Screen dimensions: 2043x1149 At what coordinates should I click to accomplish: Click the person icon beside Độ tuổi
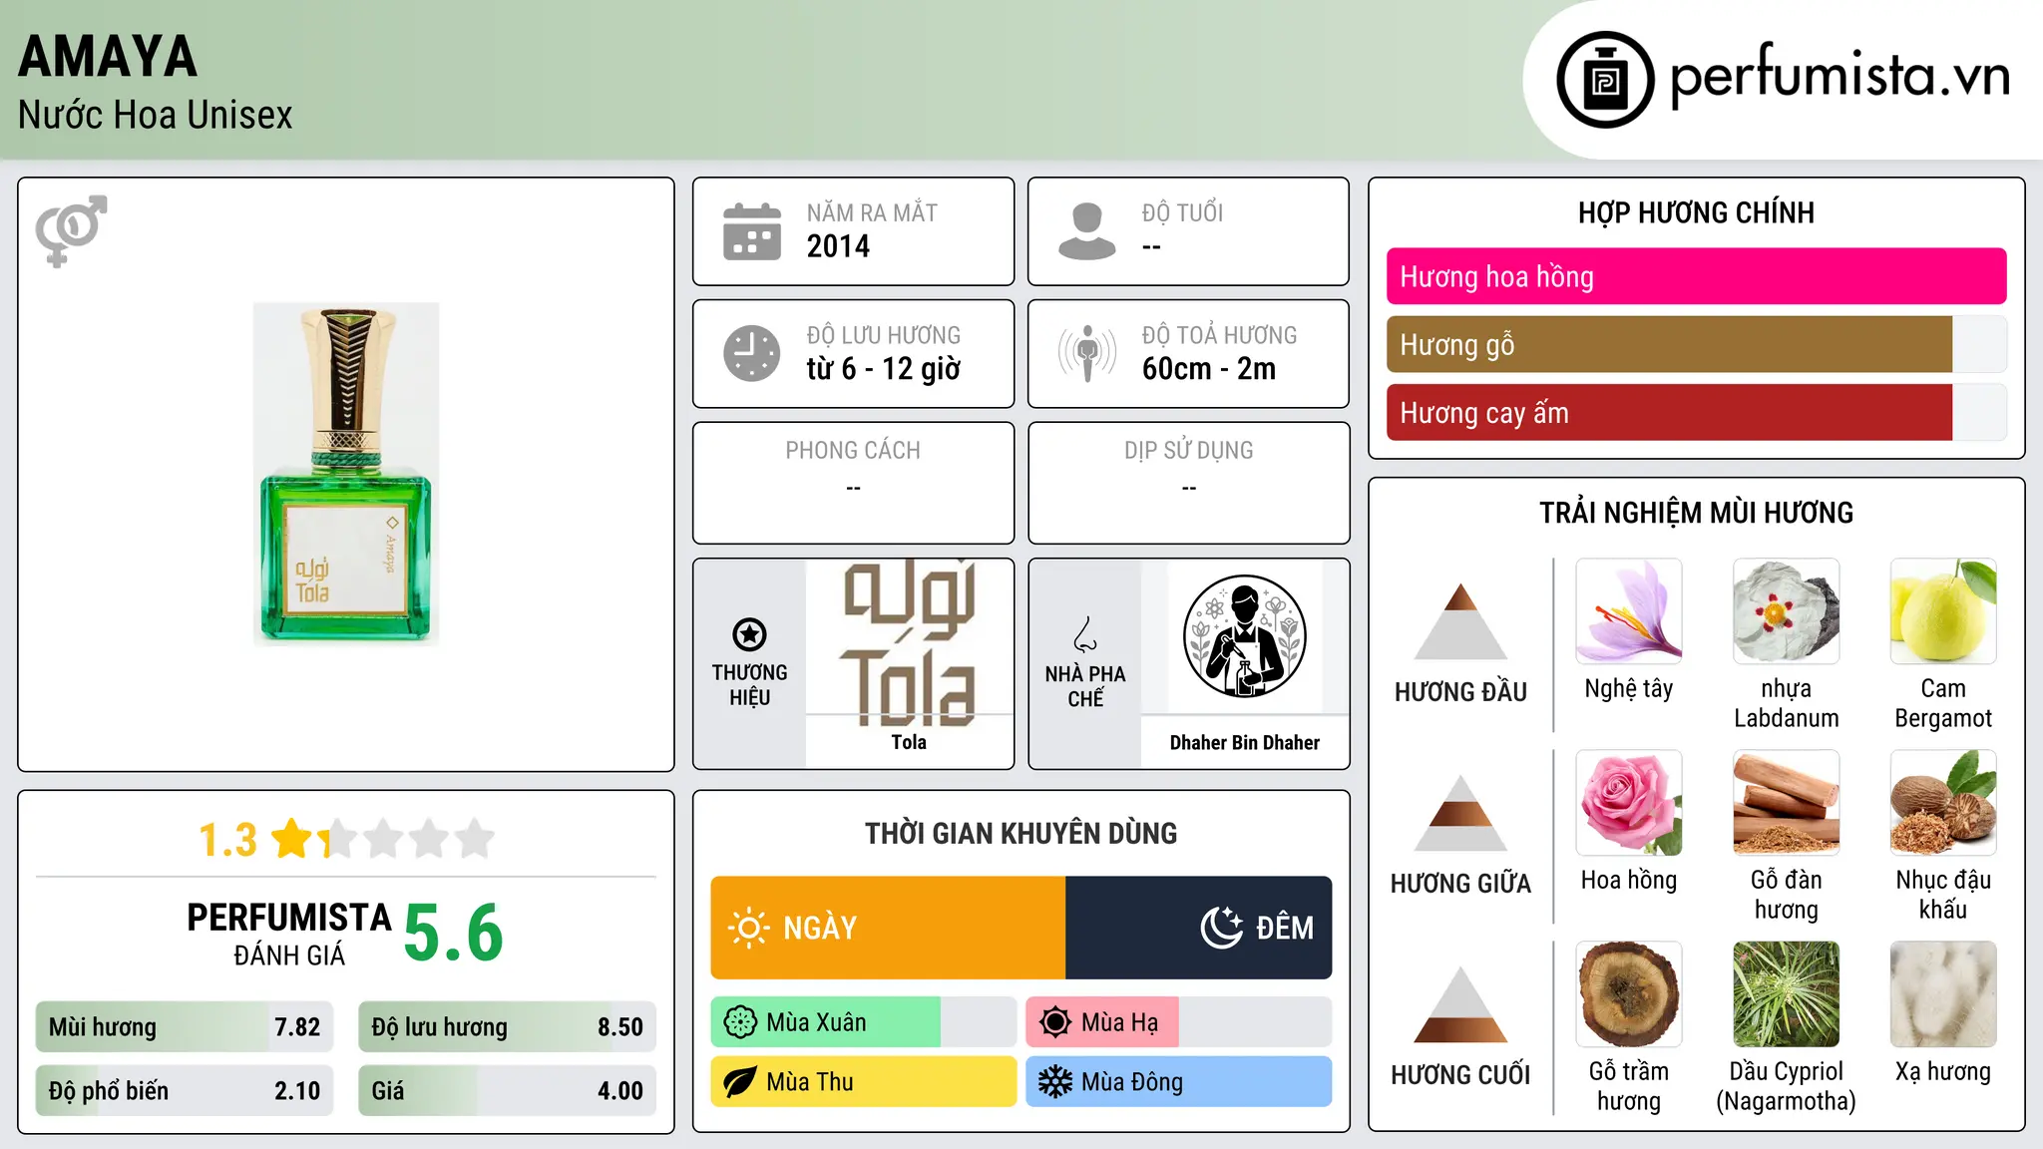1087,231
